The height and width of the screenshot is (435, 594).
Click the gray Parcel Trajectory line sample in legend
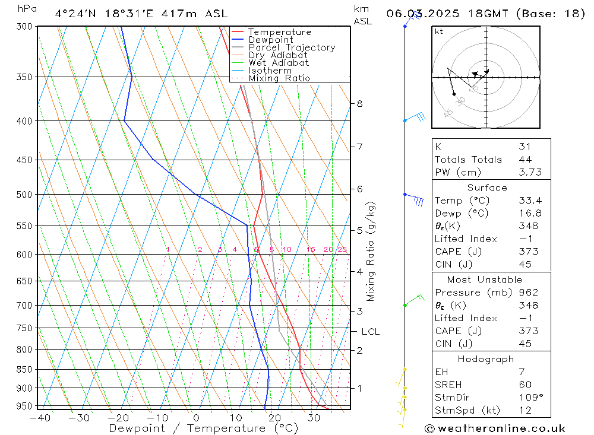click(x=237, y=47)
